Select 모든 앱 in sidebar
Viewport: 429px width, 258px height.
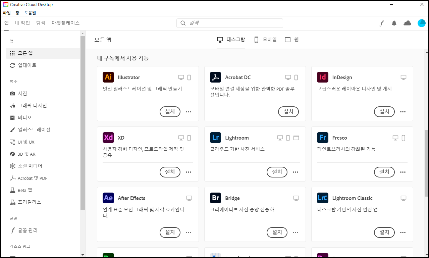[x=43, y=53]
